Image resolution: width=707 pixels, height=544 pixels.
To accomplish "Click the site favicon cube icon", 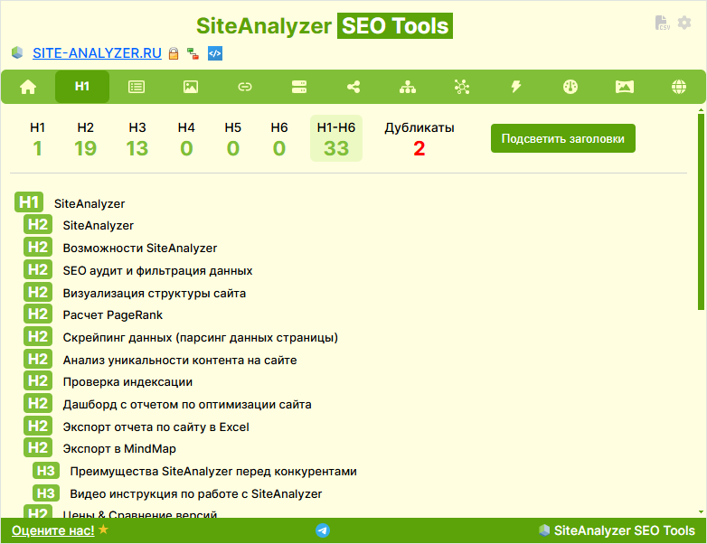I will pos(17,52).
